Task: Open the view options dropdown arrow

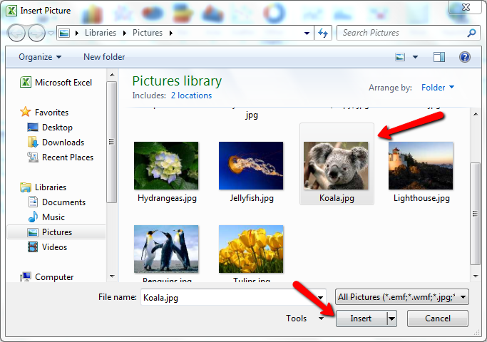Action: point(415,57)
